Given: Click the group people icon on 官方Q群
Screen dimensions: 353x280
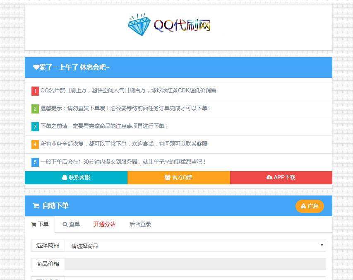Looking at the screenshot, I should (x=168, y=178).
